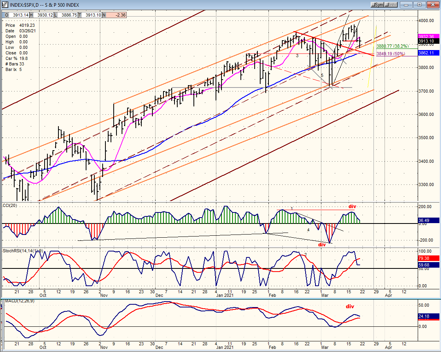
Task: Click the 3849.19 (50%) Fibonacci label
Action: pyautogui.click(x=391, y=54)
